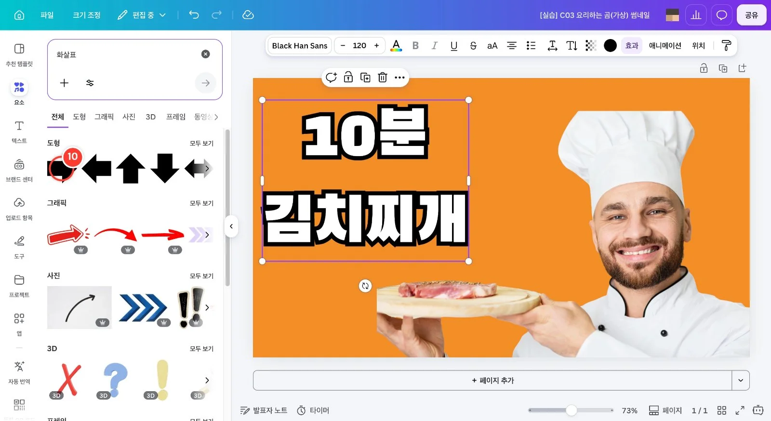Open cloud save status icon

[248, 15]
